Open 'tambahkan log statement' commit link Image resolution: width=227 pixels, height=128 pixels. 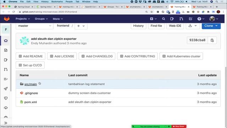pos(87,84)
